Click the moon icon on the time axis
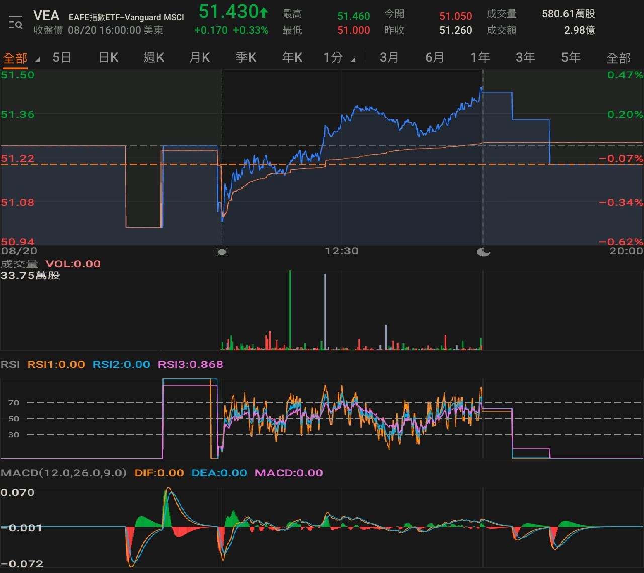The width and height of the screenshot is (644, 573). click(x=483, y=252)
